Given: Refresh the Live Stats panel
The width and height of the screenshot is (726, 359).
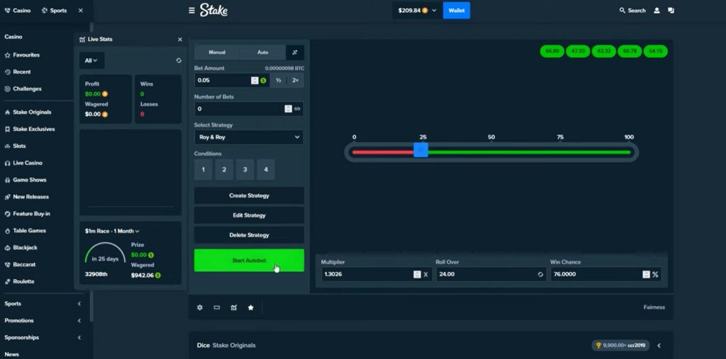Looking at the screenshot, I should pos(179,61).
